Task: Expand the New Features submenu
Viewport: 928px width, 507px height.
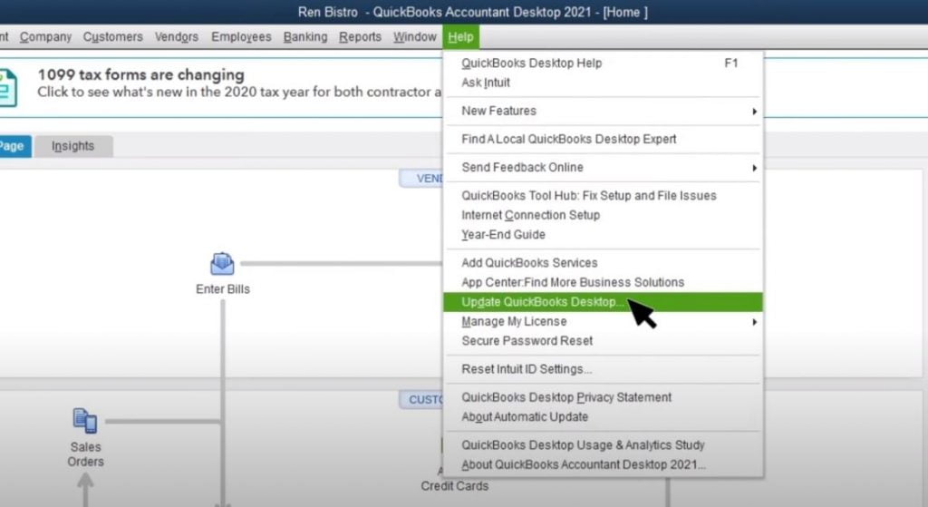Action: click(x=603, y=111)
